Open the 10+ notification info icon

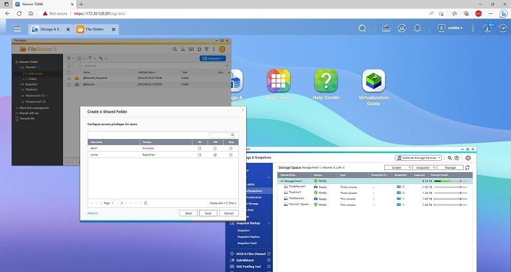[x=488, y=28]
